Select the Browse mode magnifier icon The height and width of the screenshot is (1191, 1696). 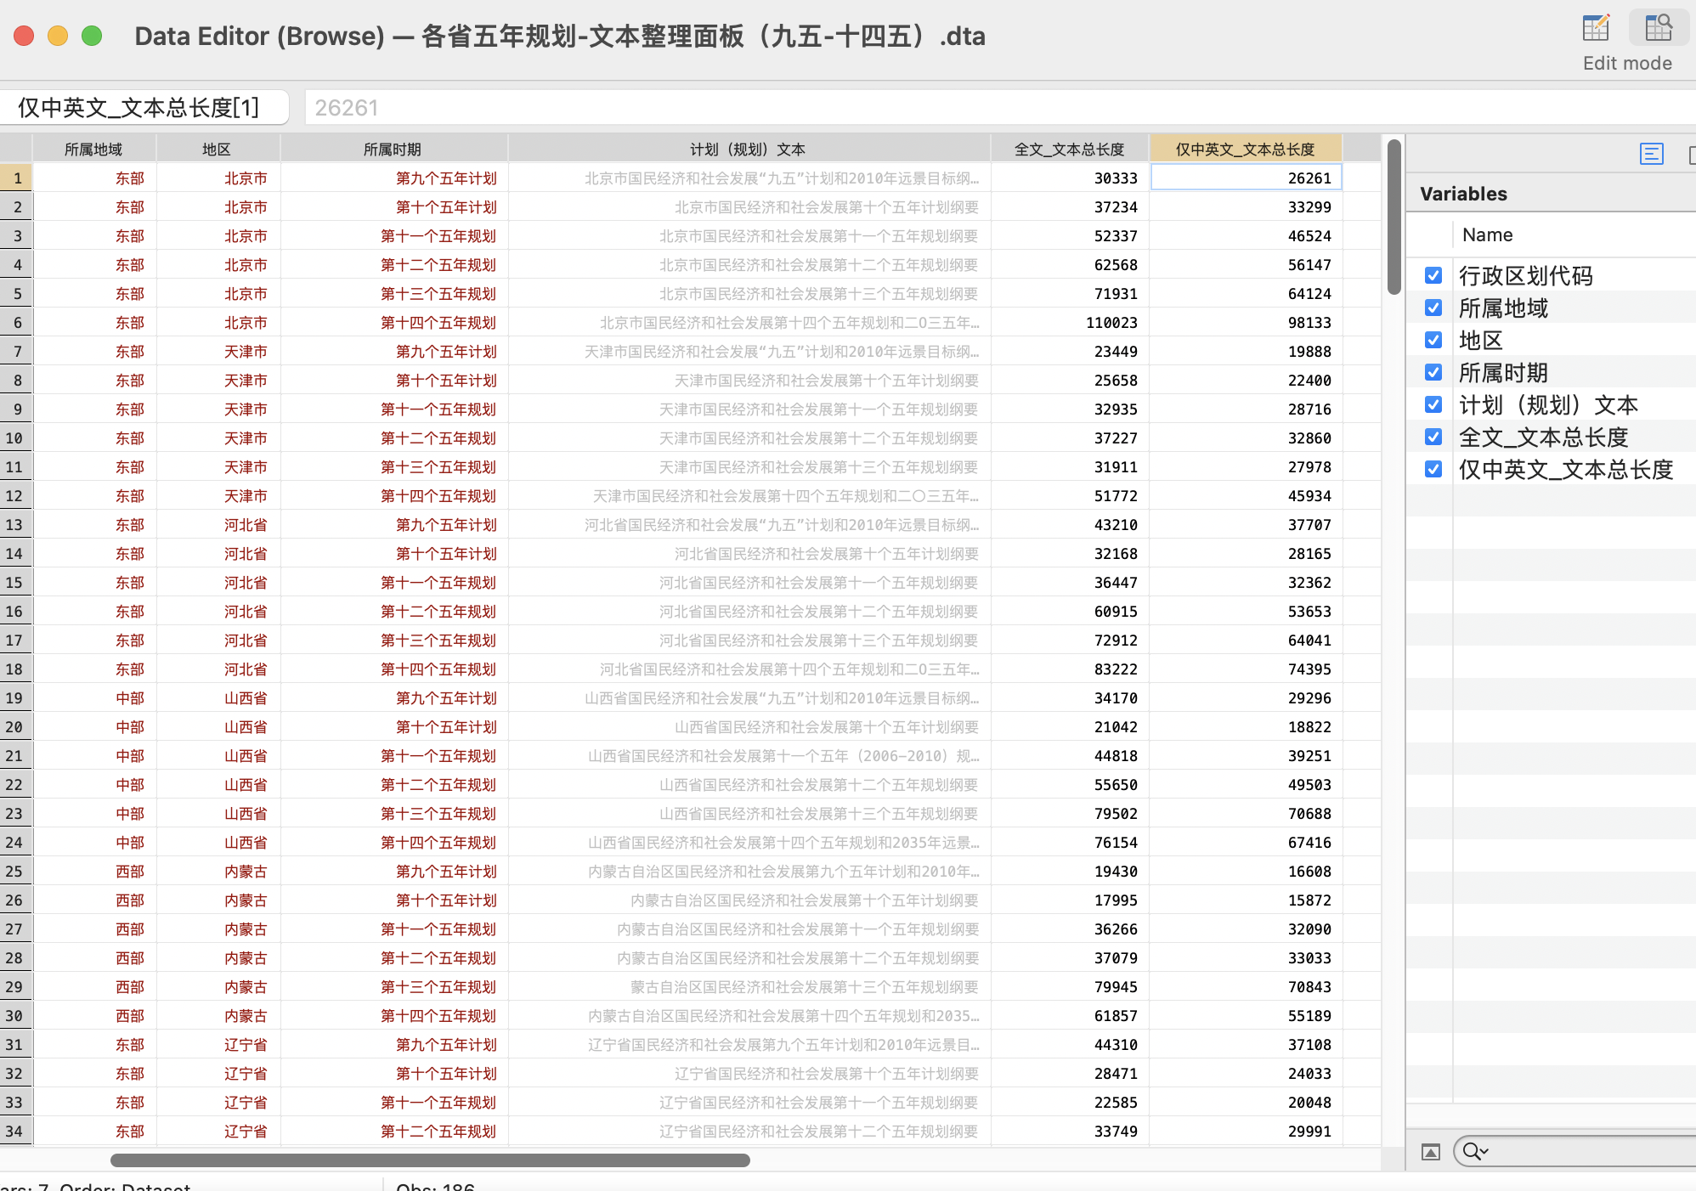tap(1658, 29)
